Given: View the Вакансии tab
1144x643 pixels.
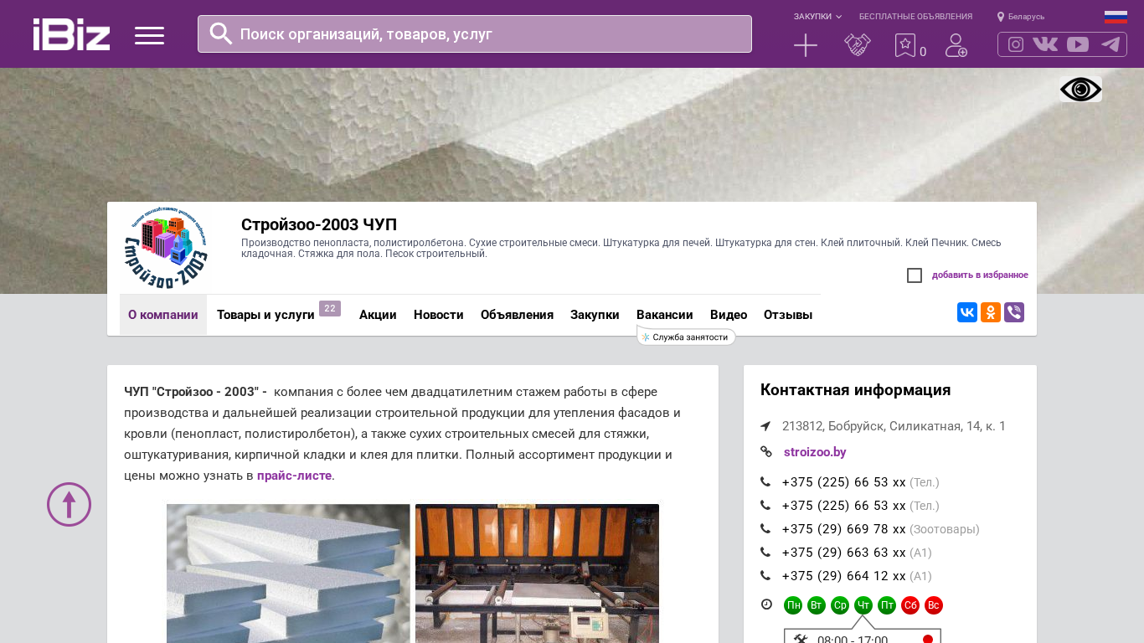Looking at the screenshot, I should 665,315.
